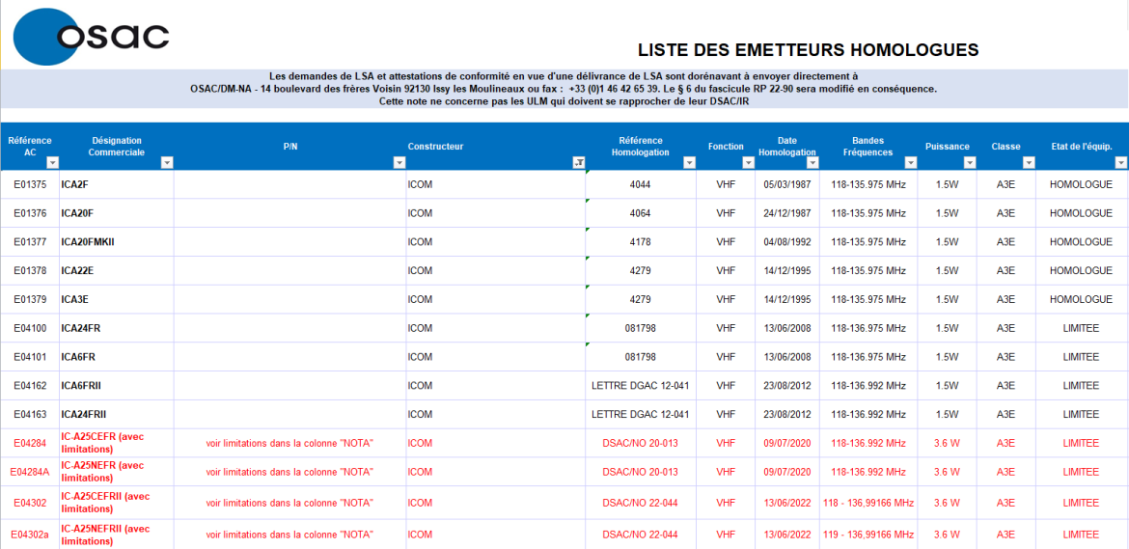This screenshot has height=549, width=1129.
Task: Select cell E01378
Action: [x=30, y=270]
